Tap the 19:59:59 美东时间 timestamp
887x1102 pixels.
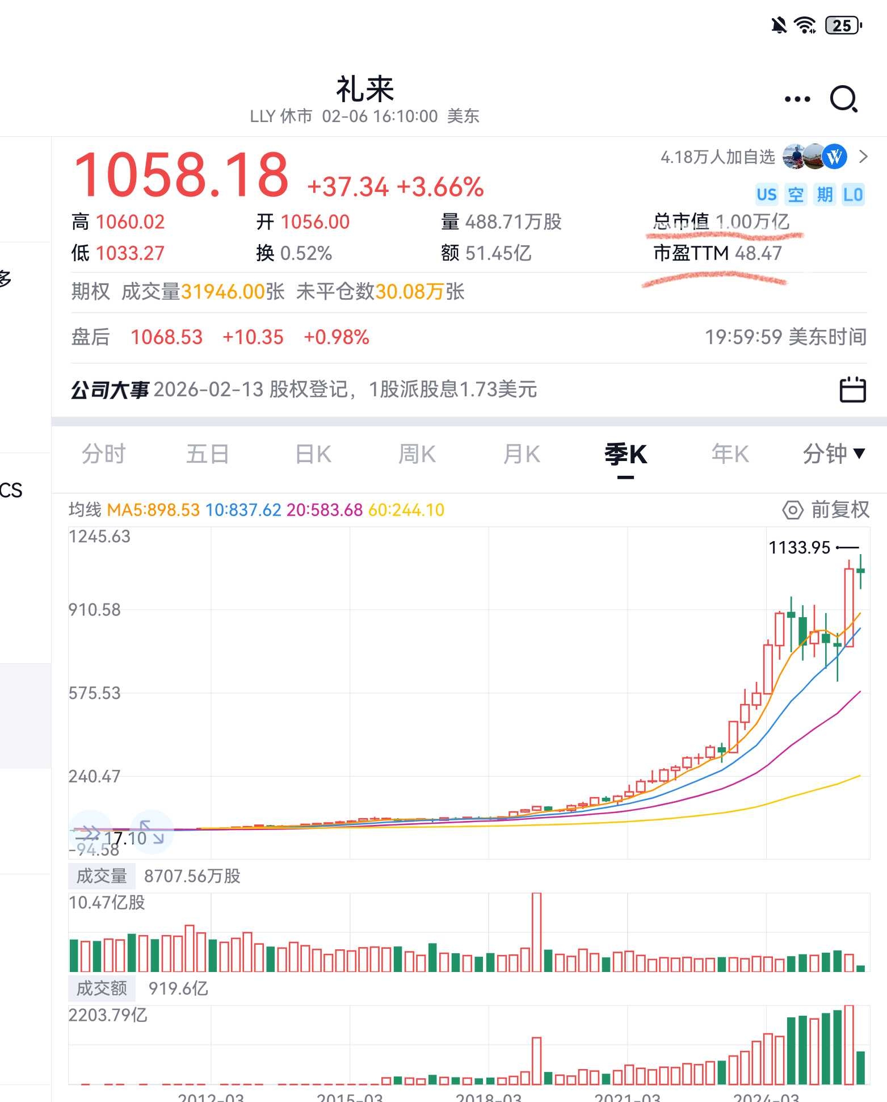(786, 337)
